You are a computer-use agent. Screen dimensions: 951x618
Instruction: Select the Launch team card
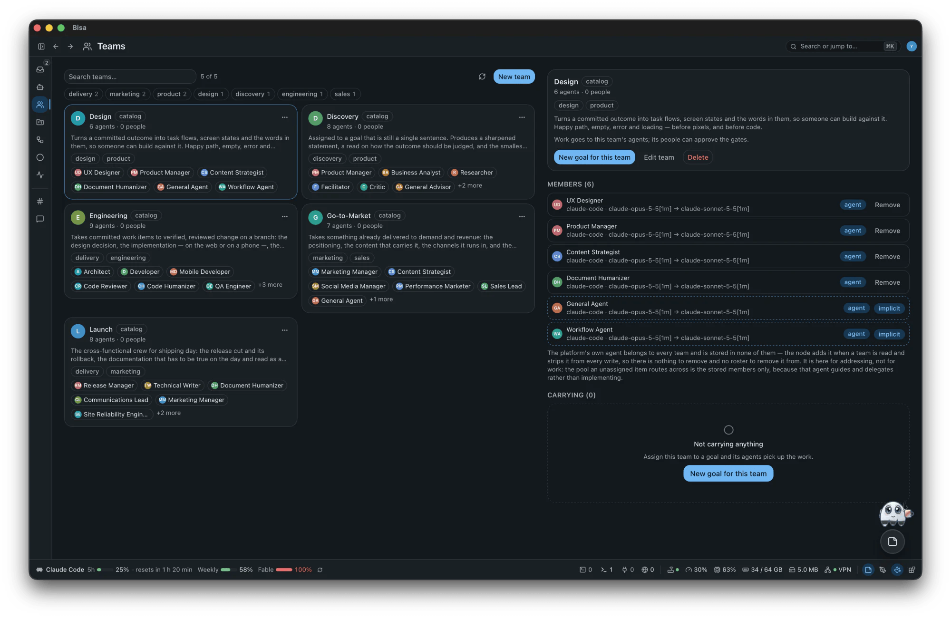point(181,372)
